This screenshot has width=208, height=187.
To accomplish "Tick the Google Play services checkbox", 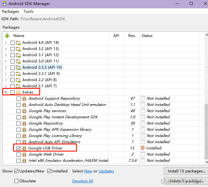I will pyautogui.click(x=19, y=111).
